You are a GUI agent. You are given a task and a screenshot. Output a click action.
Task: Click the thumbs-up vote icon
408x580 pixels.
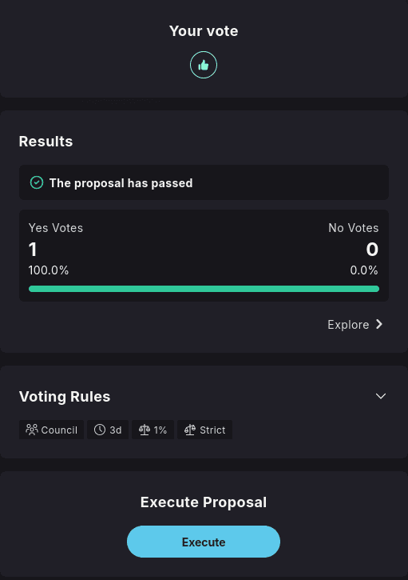point(204,65)
